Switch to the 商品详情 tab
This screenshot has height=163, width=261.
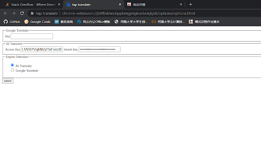pyautogui.click(x=155, y=4)
